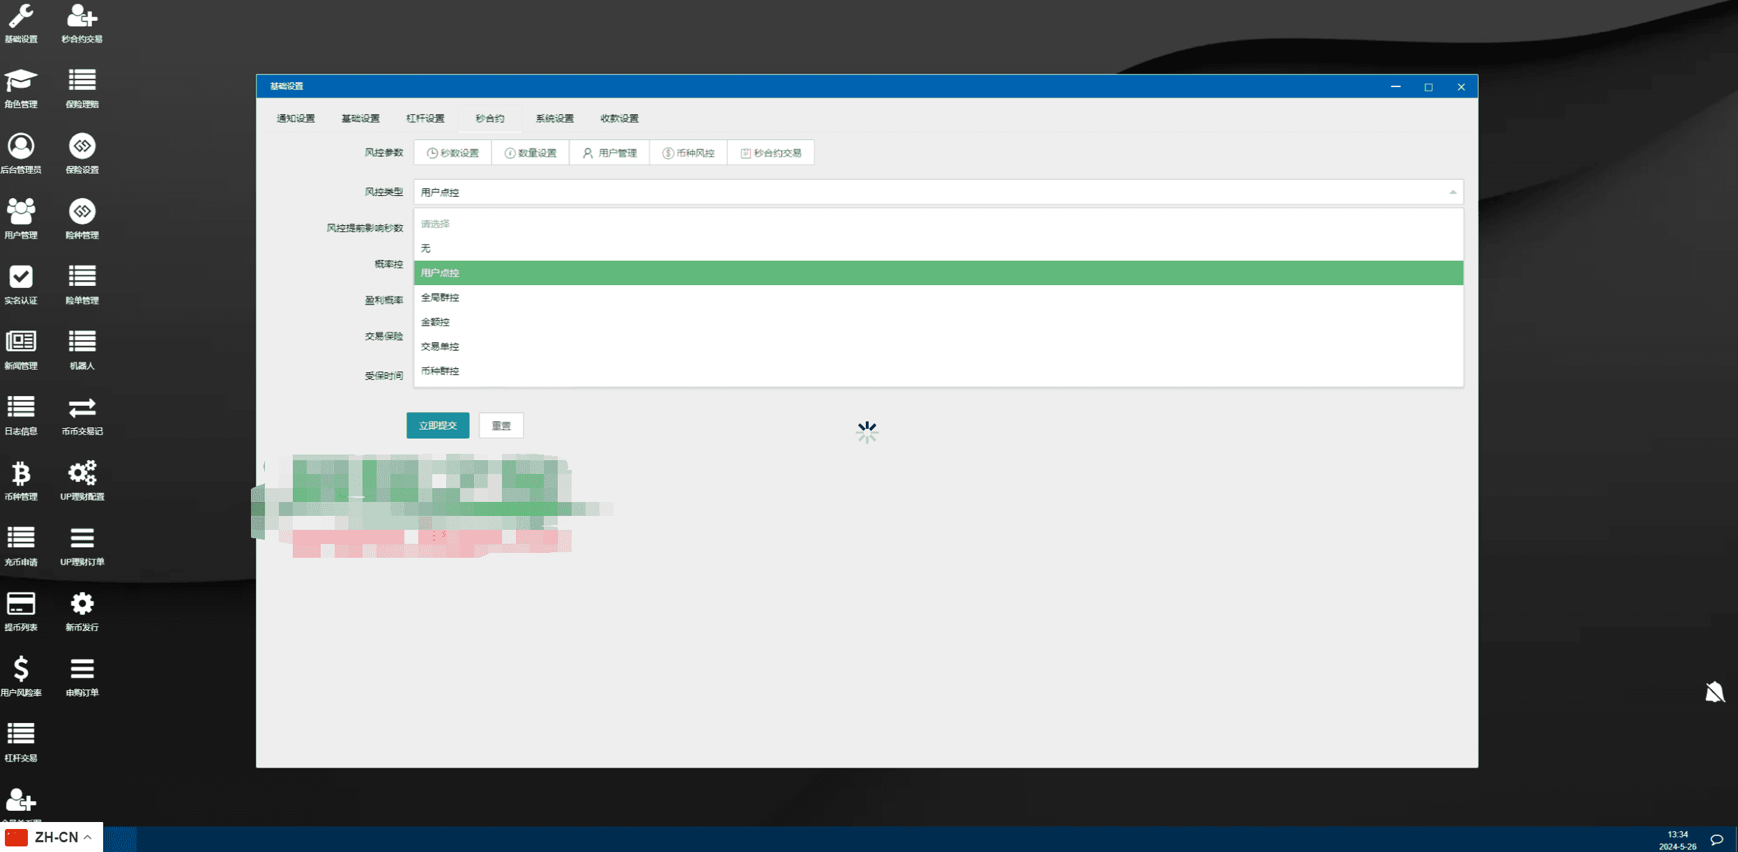Select 全局群控 from dropdown list
The width and height of the screenshot is (1738, 852).
pos(440,298)
